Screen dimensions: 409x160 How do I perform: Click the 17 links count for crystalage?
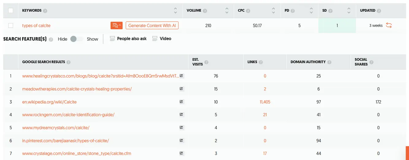click(x=265, y=153)
